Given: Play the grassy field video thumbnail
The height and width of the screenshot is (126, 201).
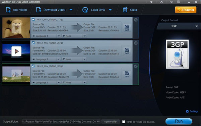Looking at the screenshot, I should [x=16, y=74].
